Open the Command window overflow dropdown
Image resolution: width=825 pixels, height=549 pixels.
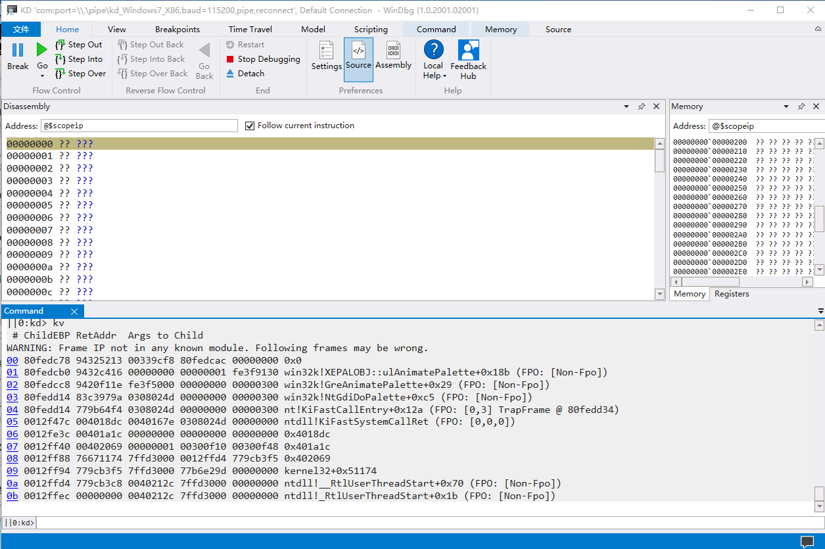[820, 311]
